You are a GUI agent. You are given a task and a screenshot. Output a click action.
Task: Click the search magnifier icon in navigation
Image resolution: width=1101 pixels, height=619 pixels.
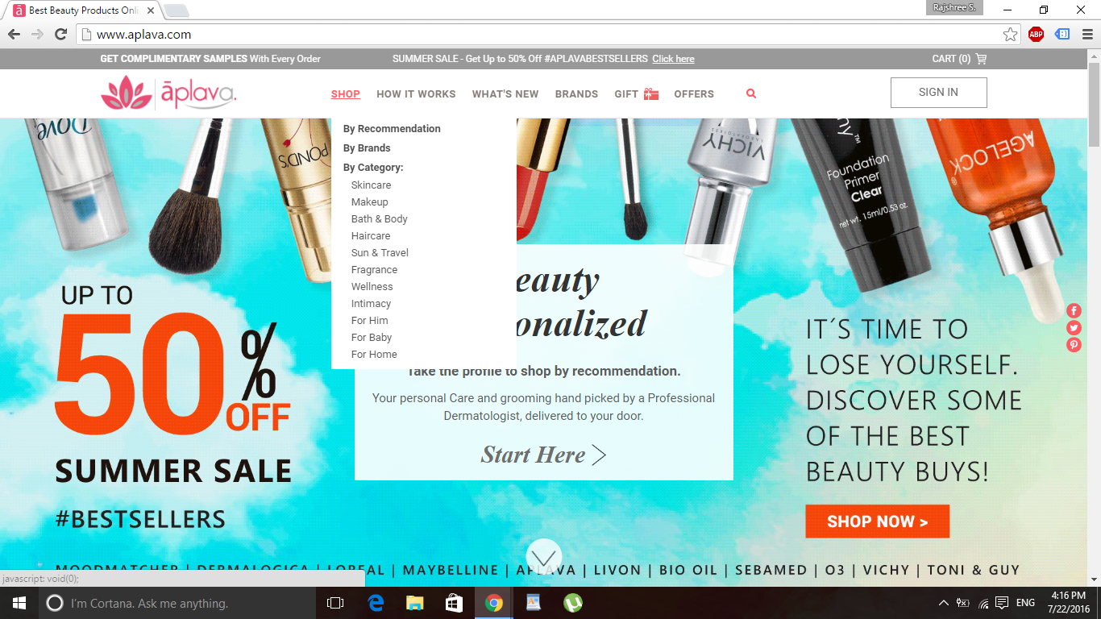pos(751,93)
